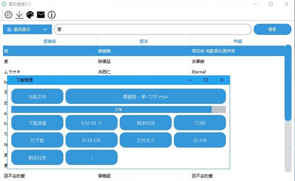Focus the search box containing 紫
295x181 pixels.
click(153, 30)
